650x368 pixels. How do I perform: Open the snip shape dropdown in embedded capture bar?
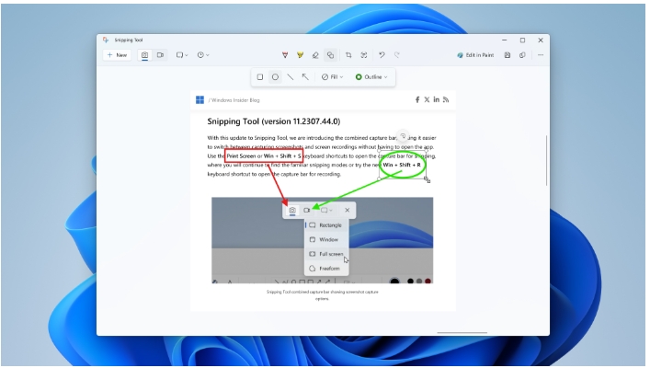326,210
